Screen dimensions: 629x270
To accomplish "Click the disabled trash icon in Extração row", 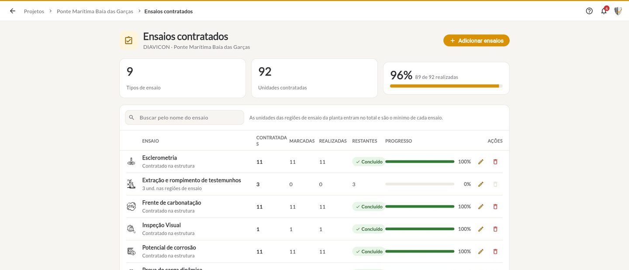I will (x=495, y=184).
